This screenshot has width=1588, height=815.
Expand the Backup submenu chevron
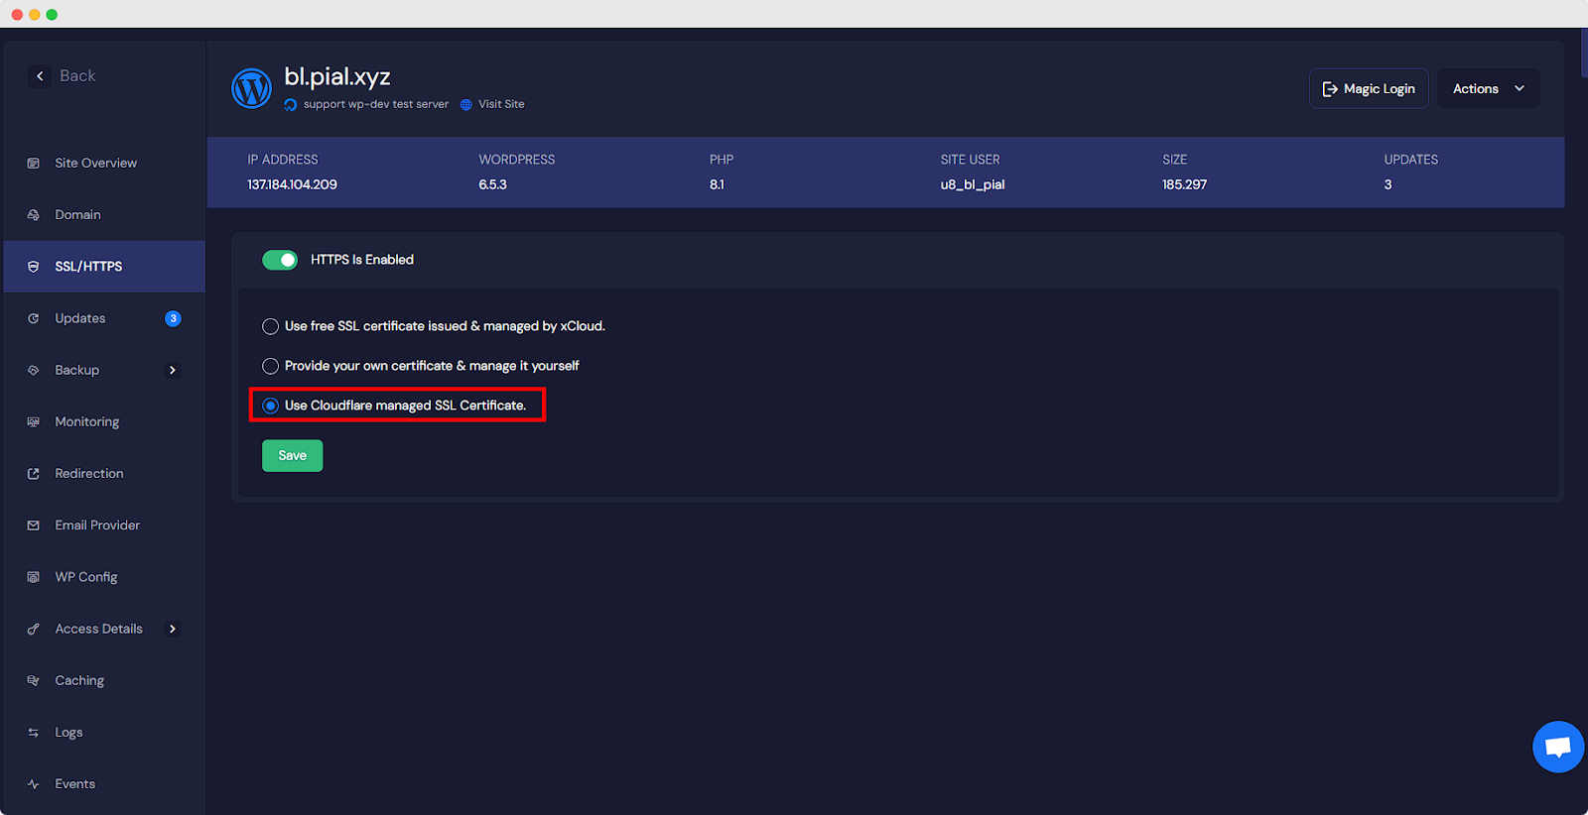[173, 370]
